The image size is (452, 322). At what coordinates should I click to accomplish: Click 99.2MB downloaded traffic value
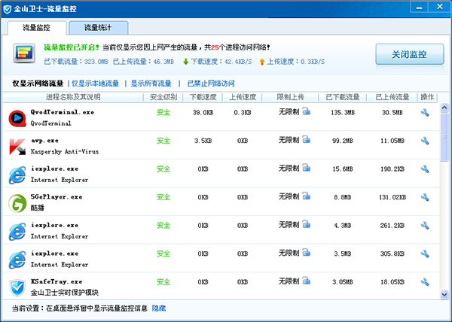click(x=343, y=141)
